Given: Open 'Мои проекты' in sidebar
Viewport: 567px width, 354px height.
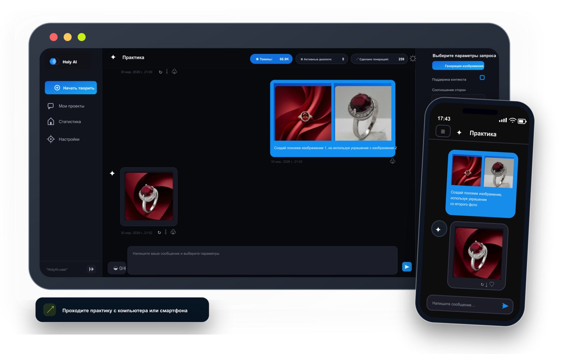Looking at the screenshot, I should [x=72, y=106].
